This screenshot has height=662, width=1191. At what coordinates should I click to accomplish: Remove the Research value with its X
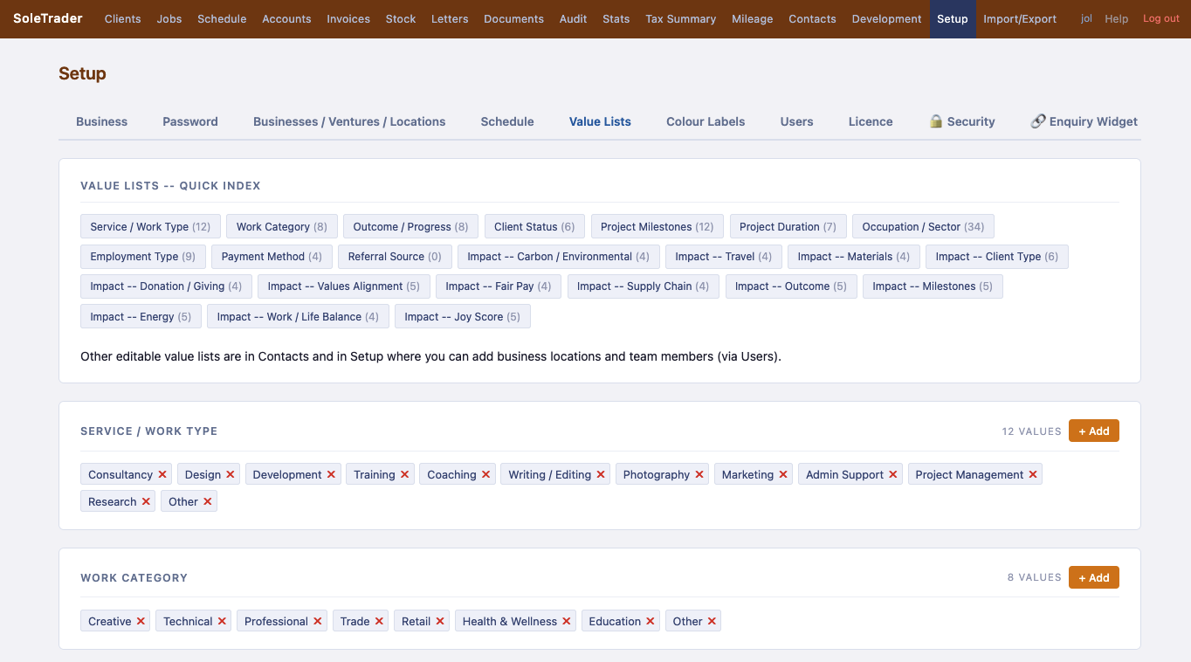(x=146, y=502)
